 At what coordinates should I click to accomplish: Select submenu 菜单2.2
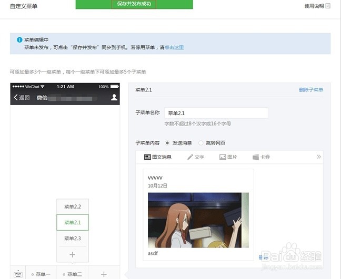click(x=73, y=206)
